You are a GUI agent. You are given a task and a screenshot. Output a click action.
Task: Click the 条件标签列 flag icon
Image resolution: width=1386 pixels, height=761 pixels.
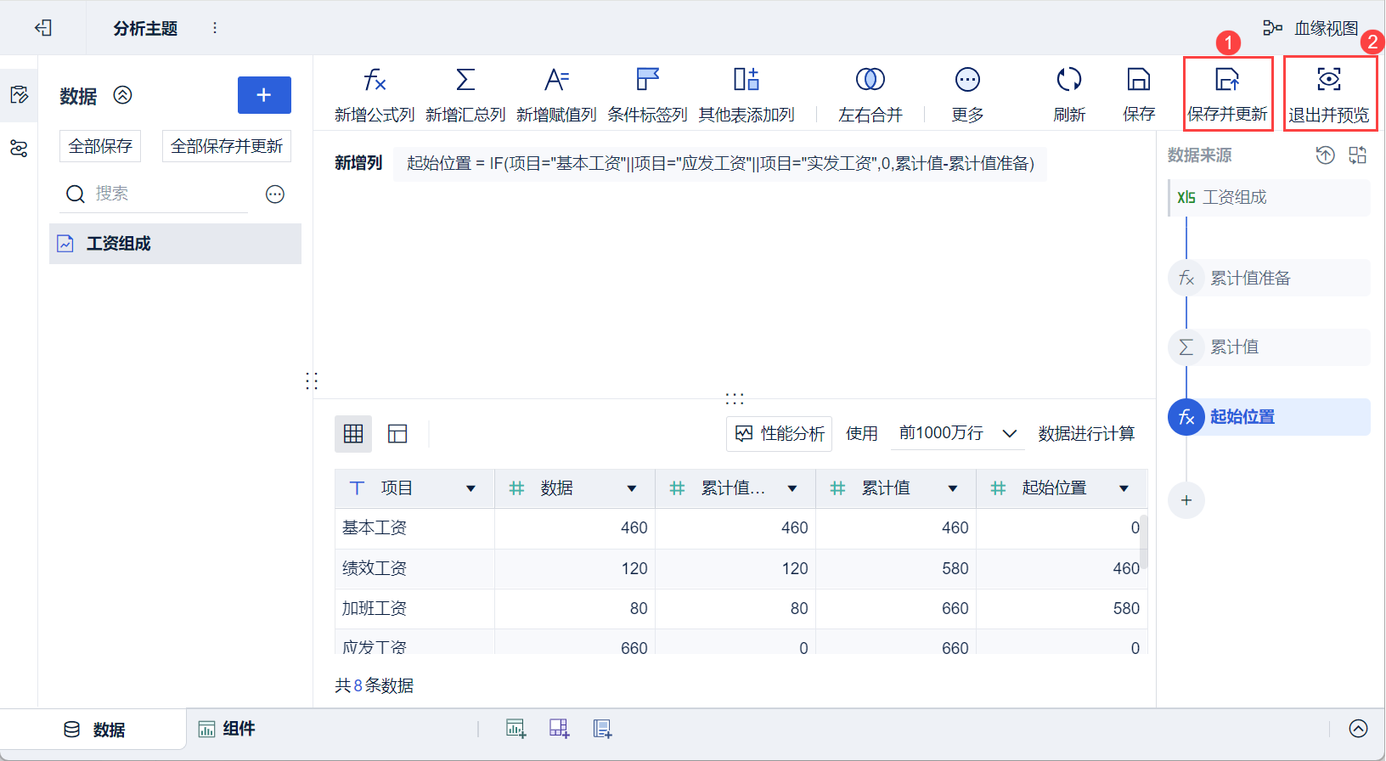click(x=647, y=81)
